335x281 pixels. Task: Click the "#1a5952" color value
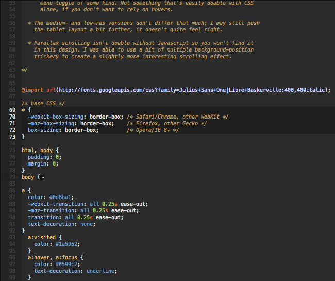pos(66,244)
